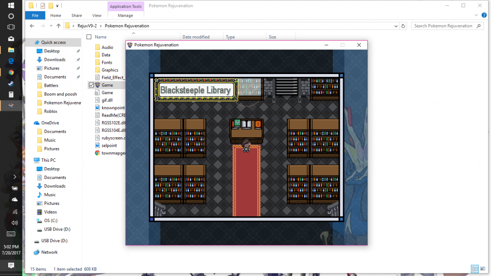Open the Home ribbon tab
This screenshot has width=491, height=276.
click(x=55, y=15)
